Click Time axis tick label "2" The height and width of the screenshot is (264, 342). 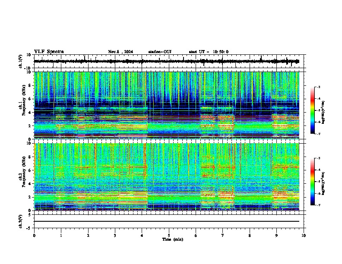pyautogui.click(x=88, y=236)
